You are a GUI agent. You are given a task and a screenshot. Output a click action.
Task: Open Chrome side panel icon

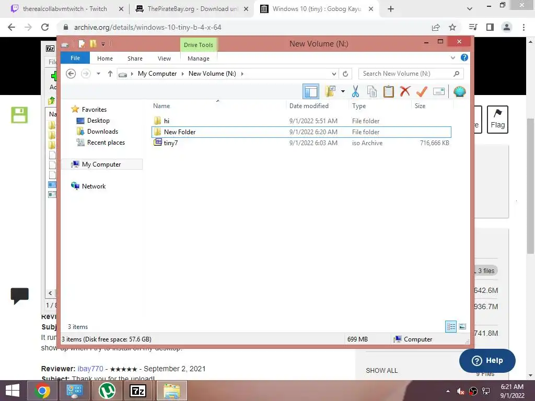point(490,27)
